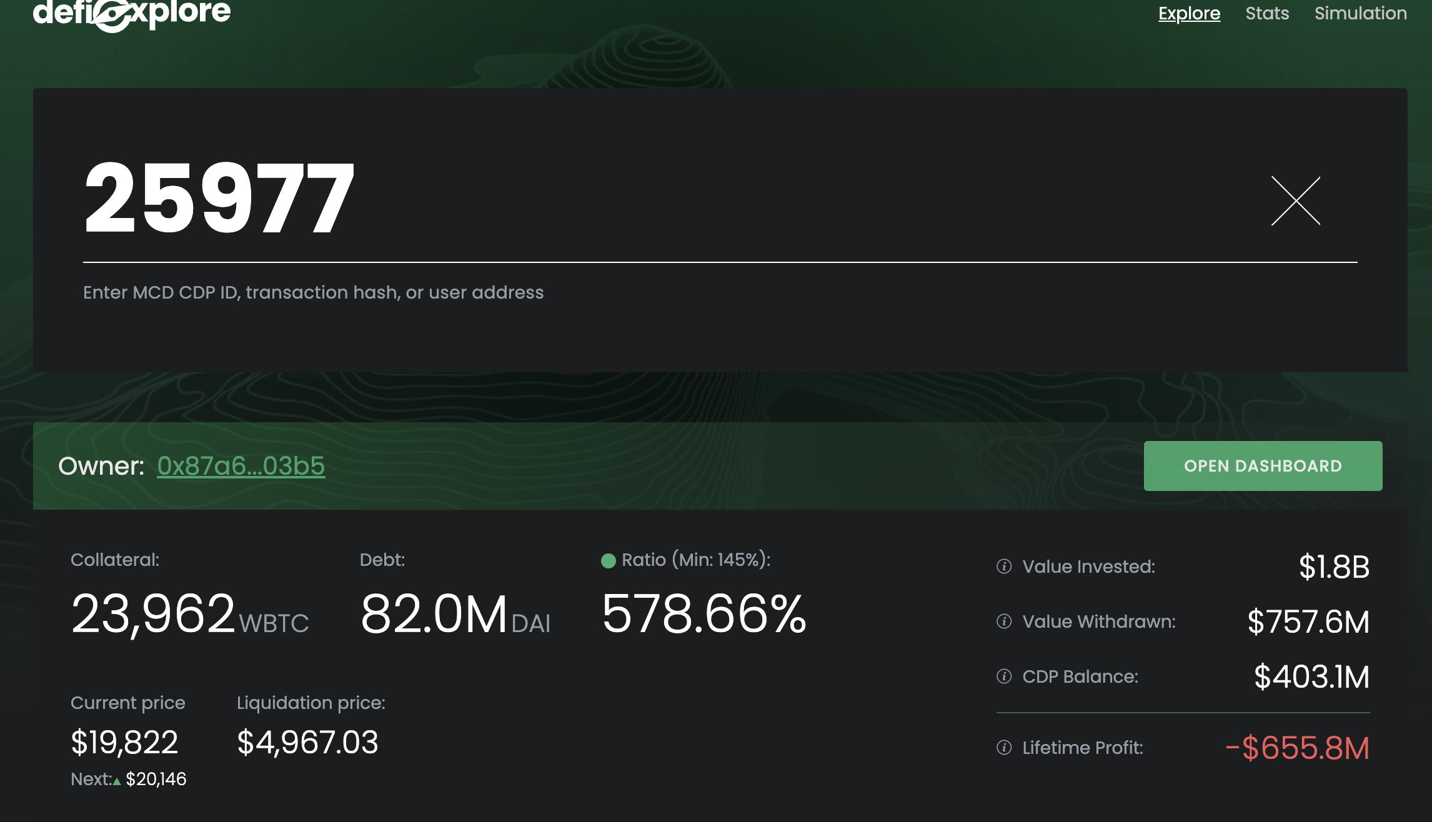Click the red -$655.8M lifetime profit

pos(1297,748)
